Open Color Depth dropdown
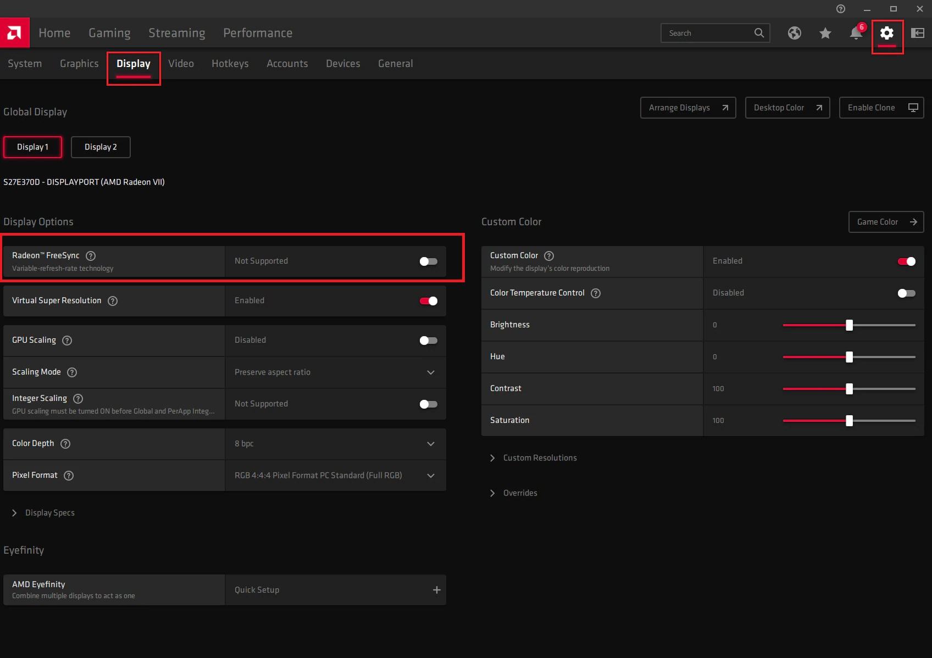This screenshot has width=932, height=658. [x=336, y=444]
